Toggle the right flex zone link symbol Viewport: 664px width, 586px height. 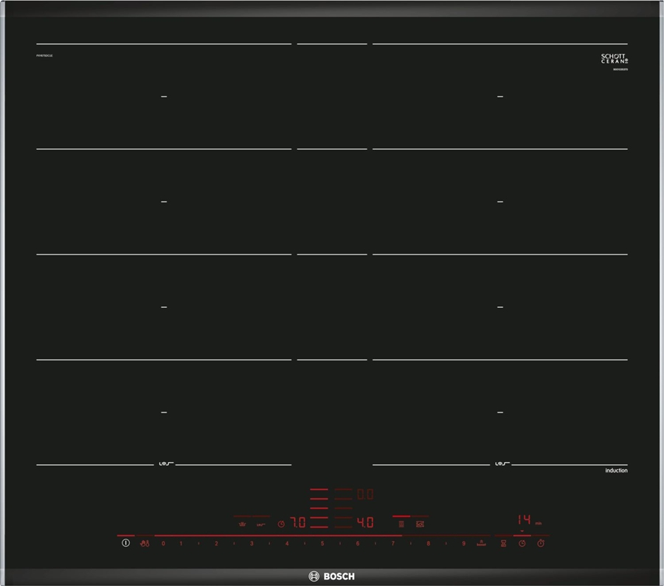500,464
